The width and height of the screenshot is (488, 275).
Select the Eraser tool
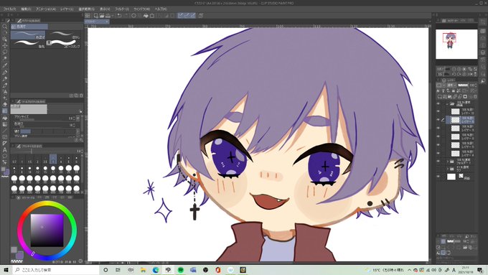click(5, 105)
